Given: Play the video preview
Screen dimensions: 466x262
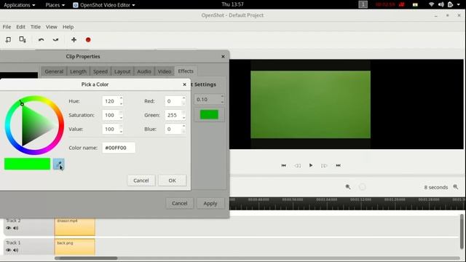Looking at the screenshot, I should coord(311,165).
